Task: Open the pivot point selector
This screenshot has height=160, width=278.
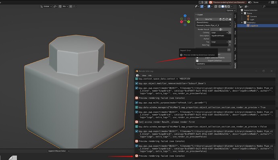Action: tap(55, 6)
